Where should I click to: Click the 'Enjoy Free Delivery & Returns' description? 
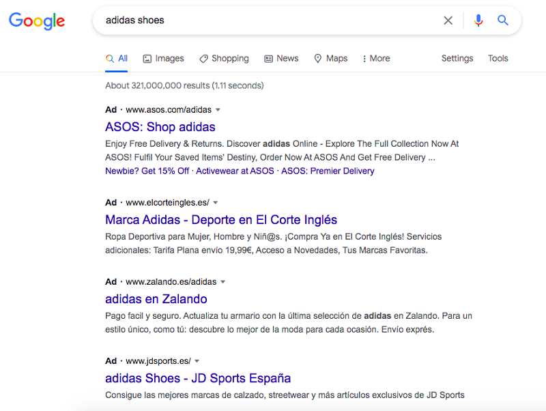(x=282, y=150)
